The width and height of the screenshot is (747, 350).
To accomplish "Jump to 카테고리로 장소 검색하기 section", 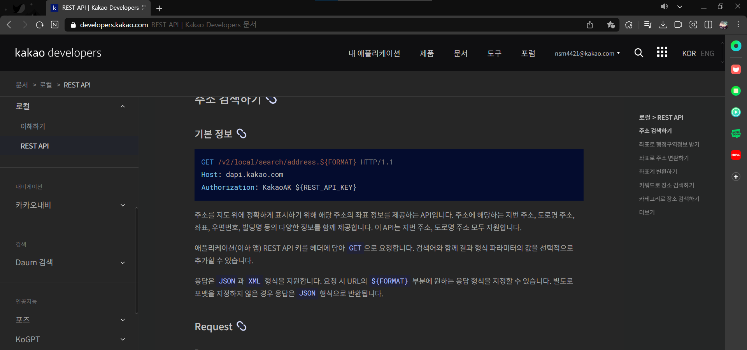I will click(669, 199).
